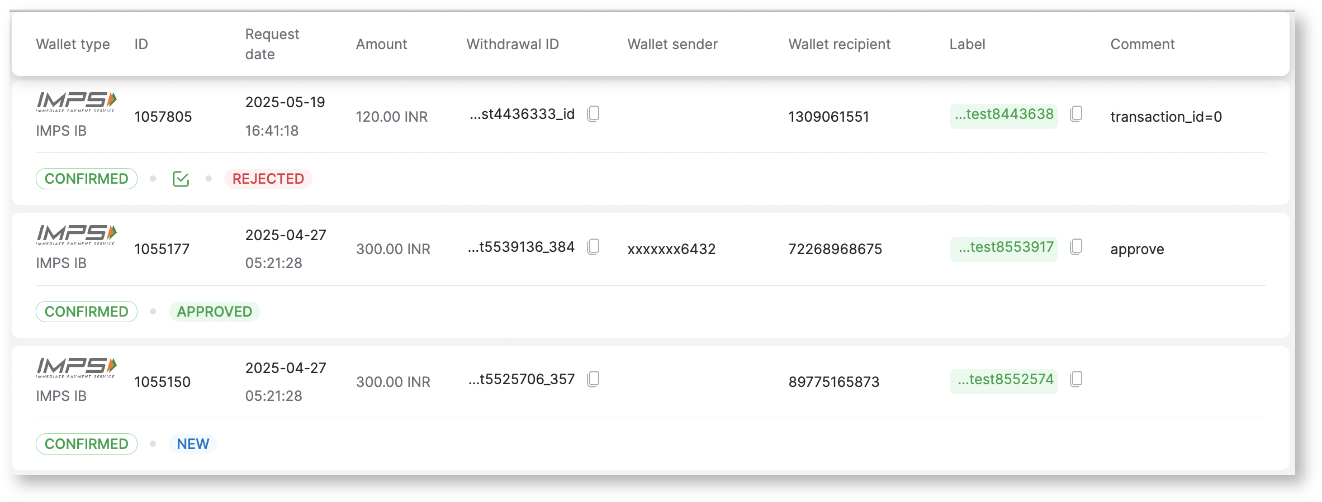The width and height of the screenshot is (1322, 502).
Task: Open the ...test8553917 label link
Action: [x=1006, y=247]
